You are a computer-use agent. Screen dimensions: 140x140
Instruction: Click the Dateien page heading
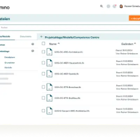[x=5, y=19]
